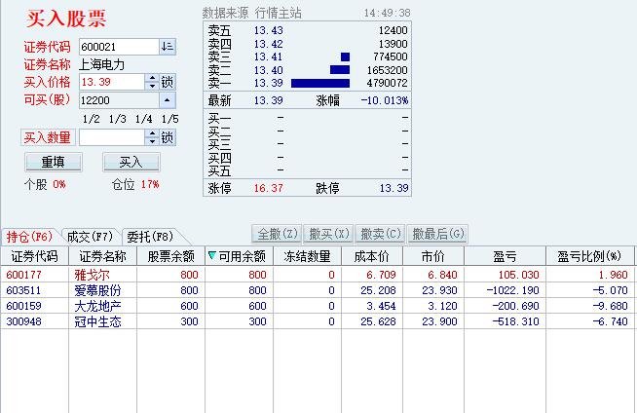
Task: Click the 300948 code cell
Action: [x=24, y=321]
